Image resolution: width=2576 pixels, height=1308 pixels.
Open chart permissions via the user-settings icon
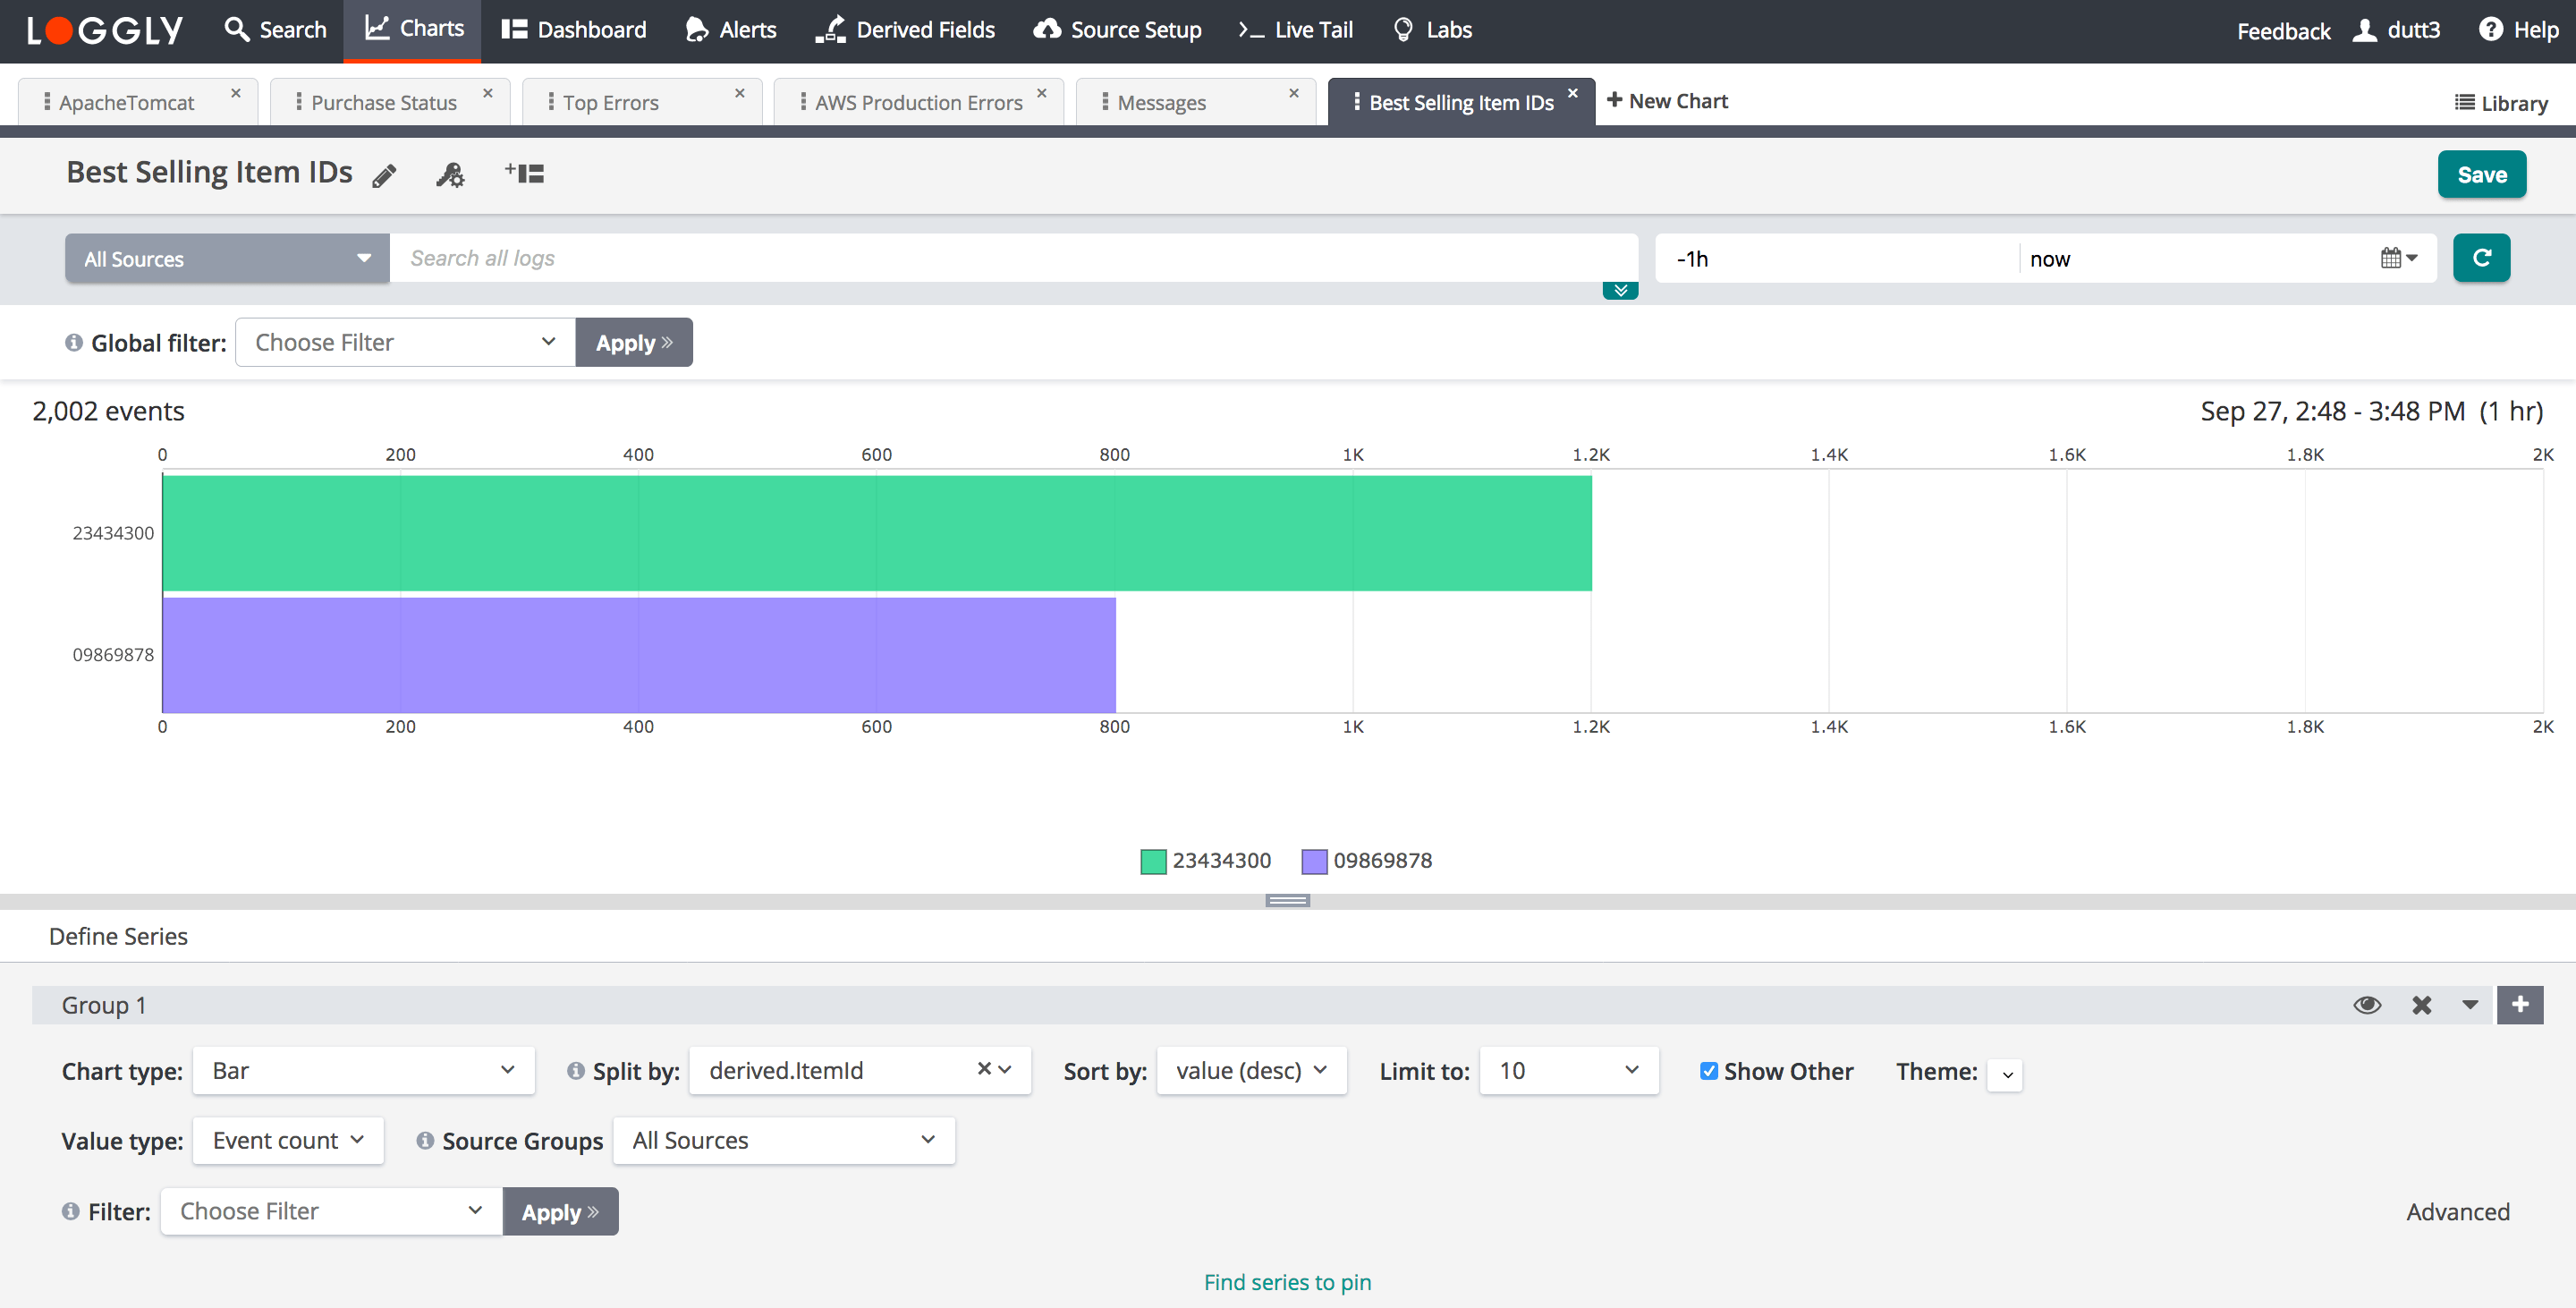(x=450, y=176)
